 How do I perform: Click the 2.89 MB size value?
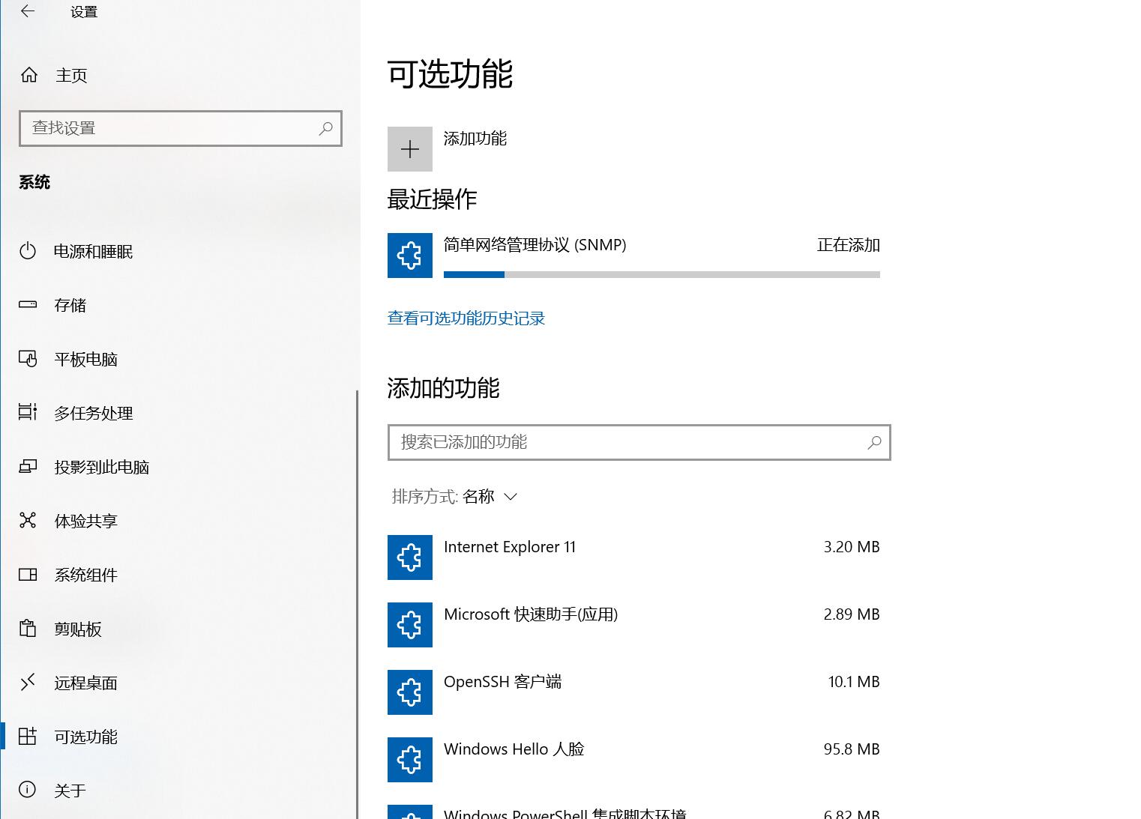852,614
